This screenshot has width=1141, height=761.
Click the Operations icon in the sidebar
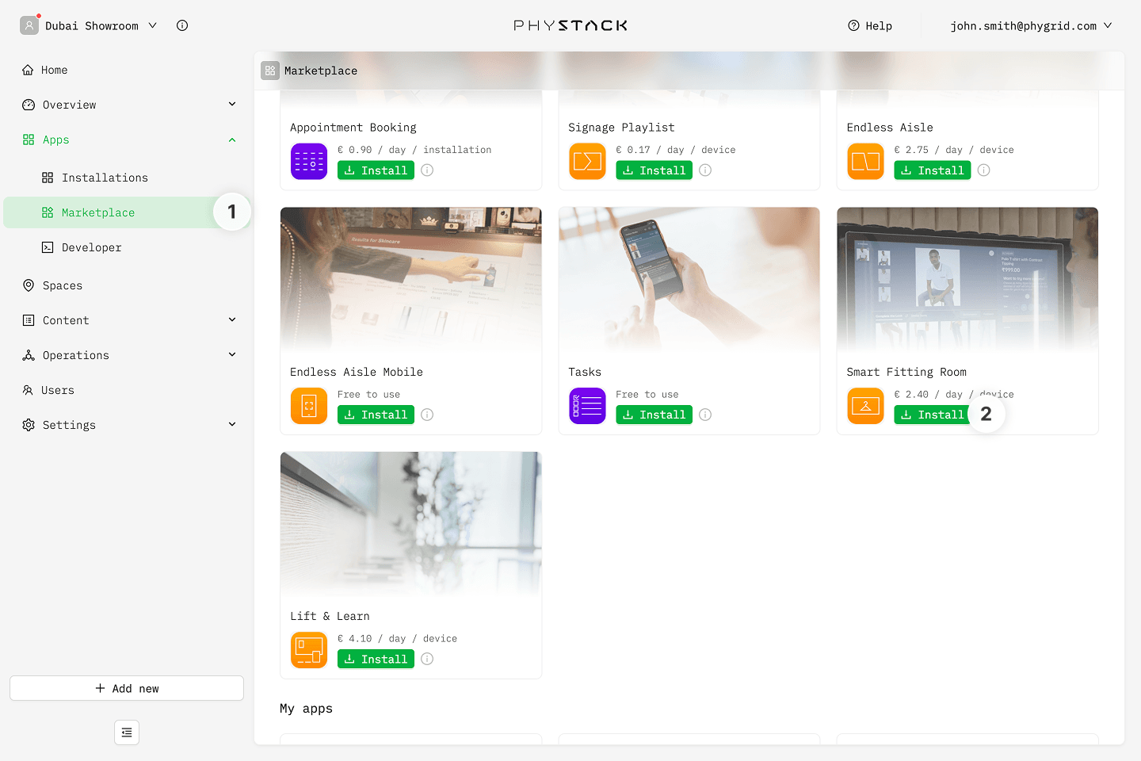click(x=29, y=355)
